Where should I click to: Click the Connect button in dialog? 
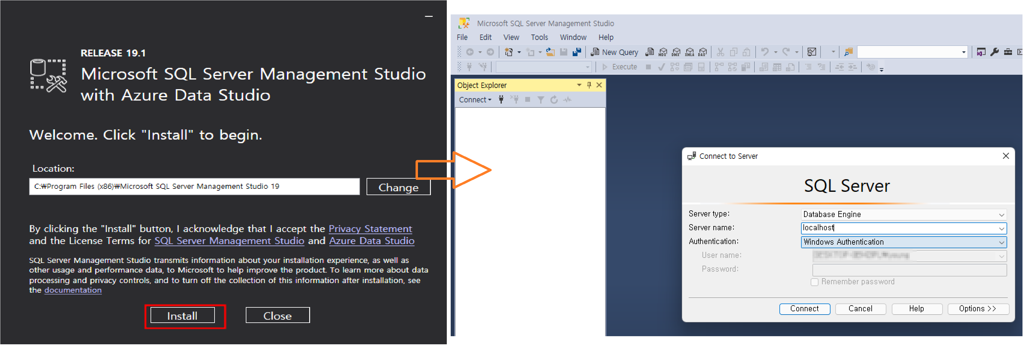point(804,309)
